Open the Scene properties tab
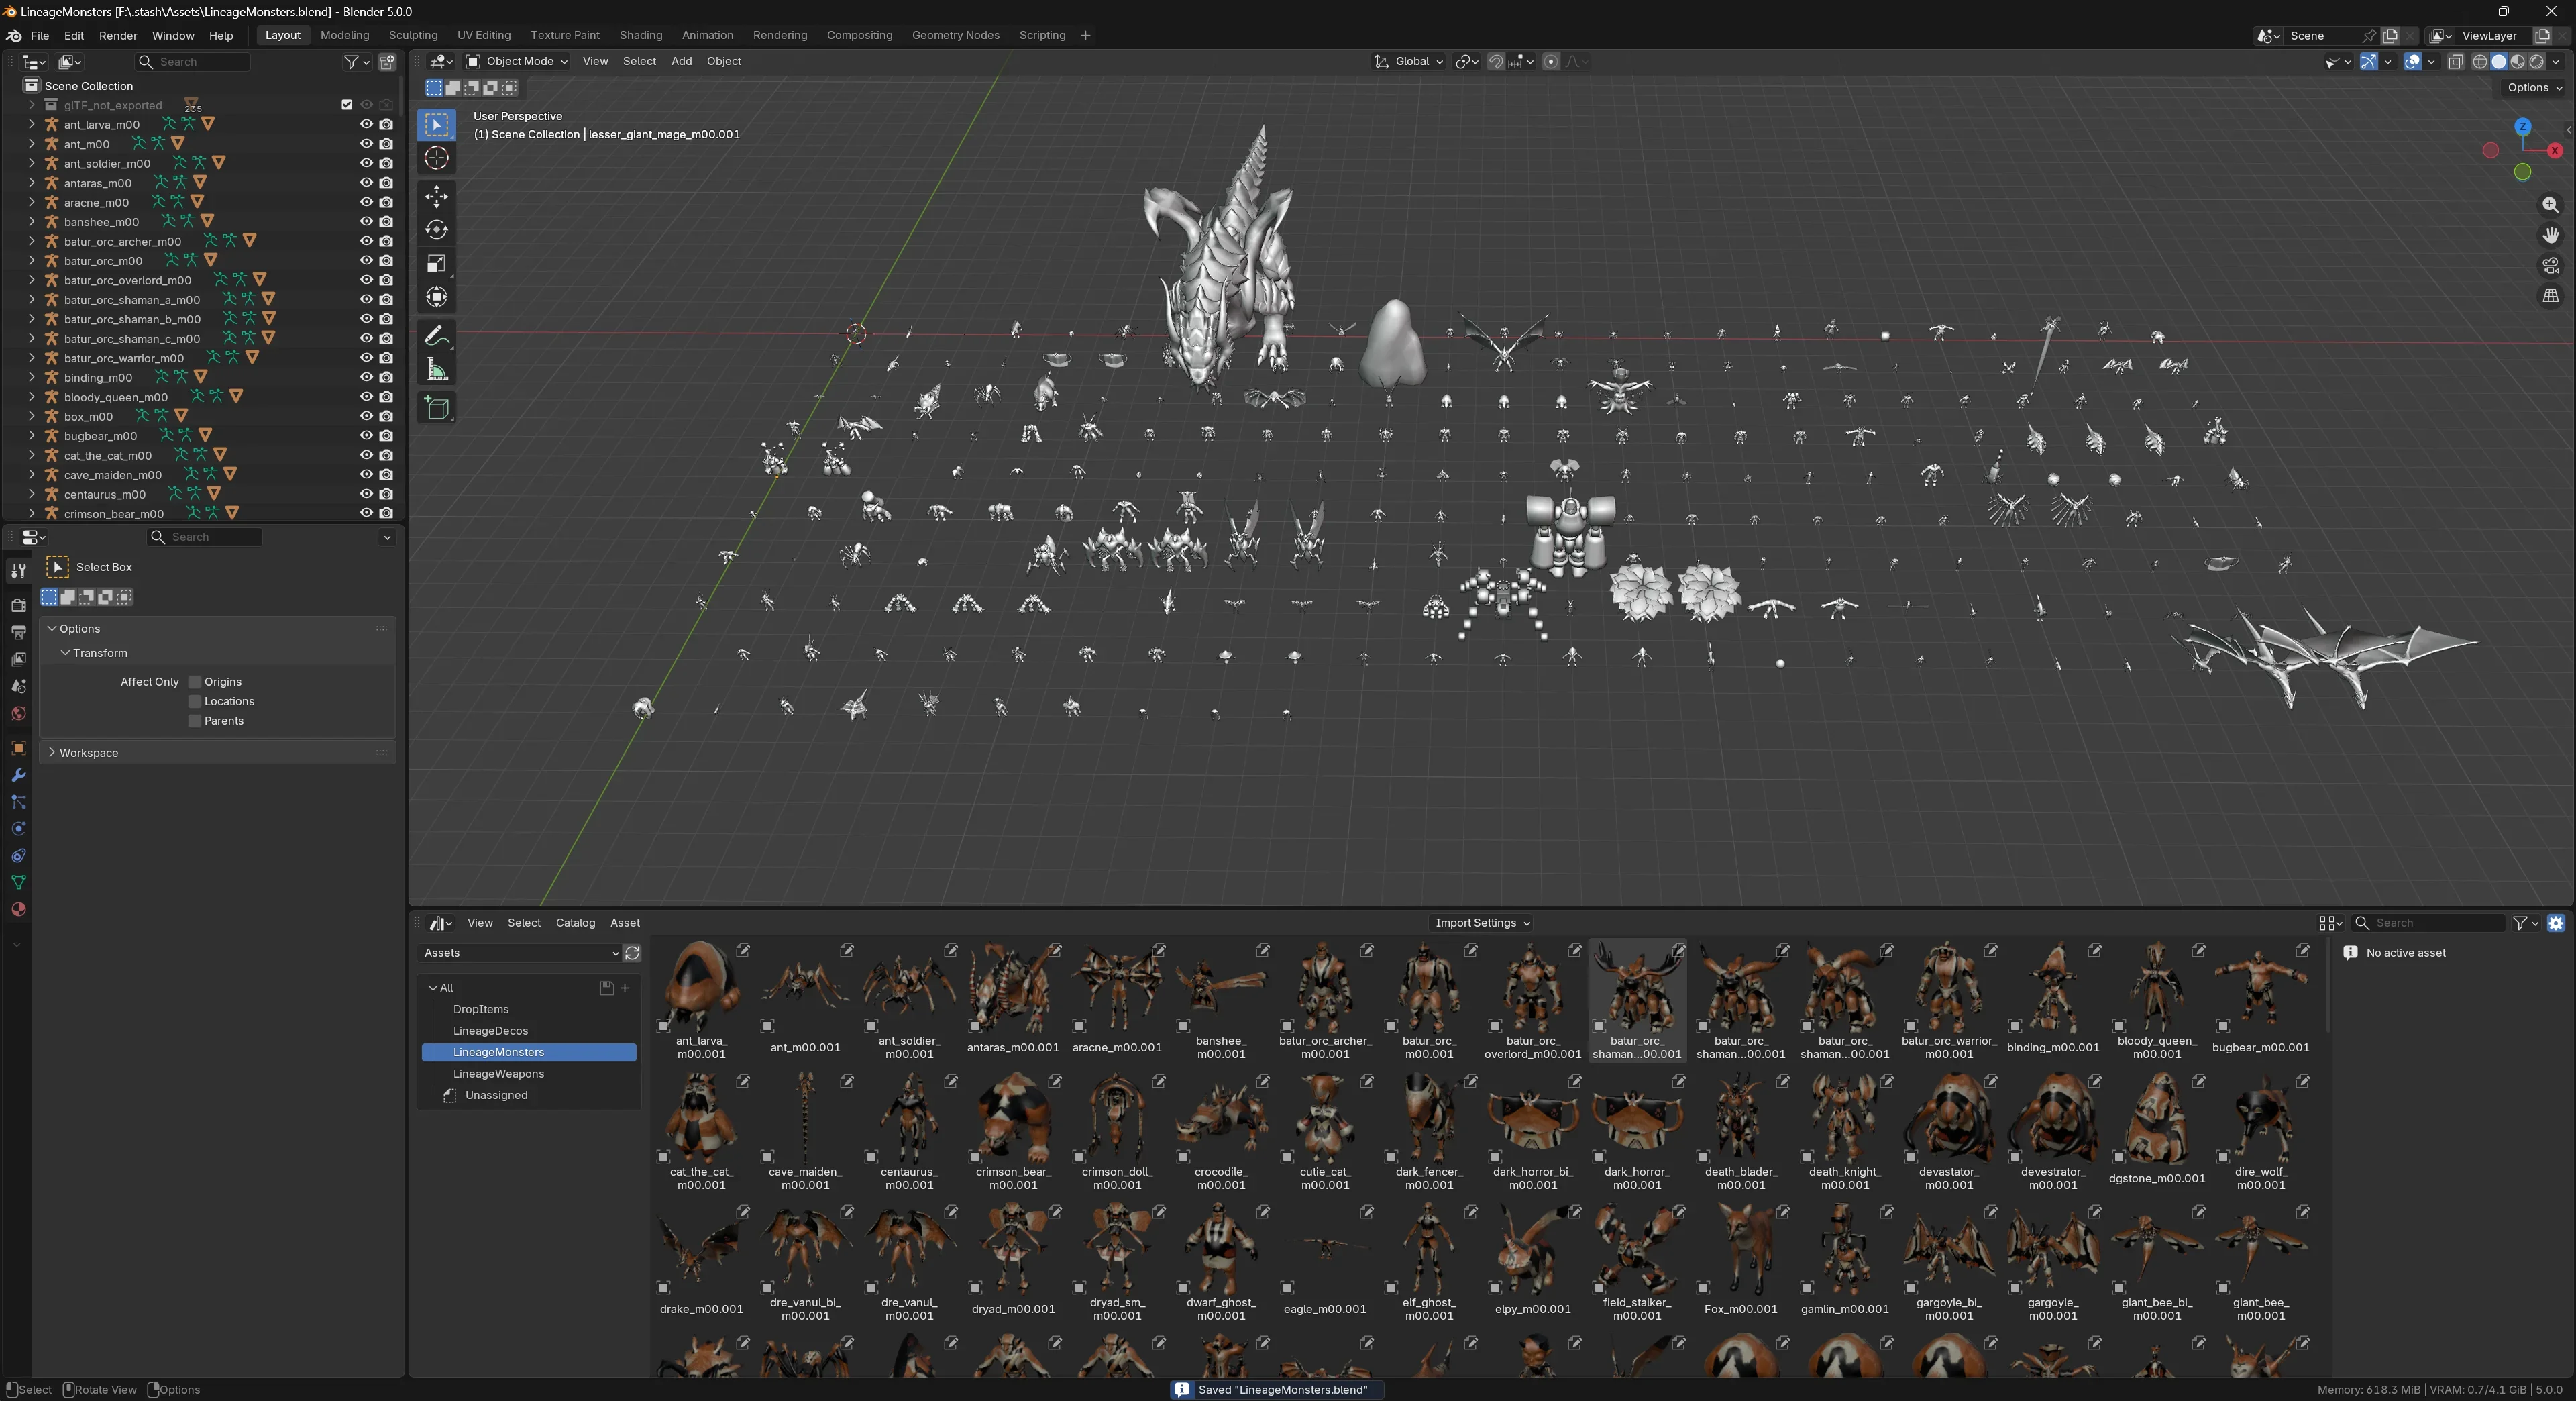 point(18,686)
